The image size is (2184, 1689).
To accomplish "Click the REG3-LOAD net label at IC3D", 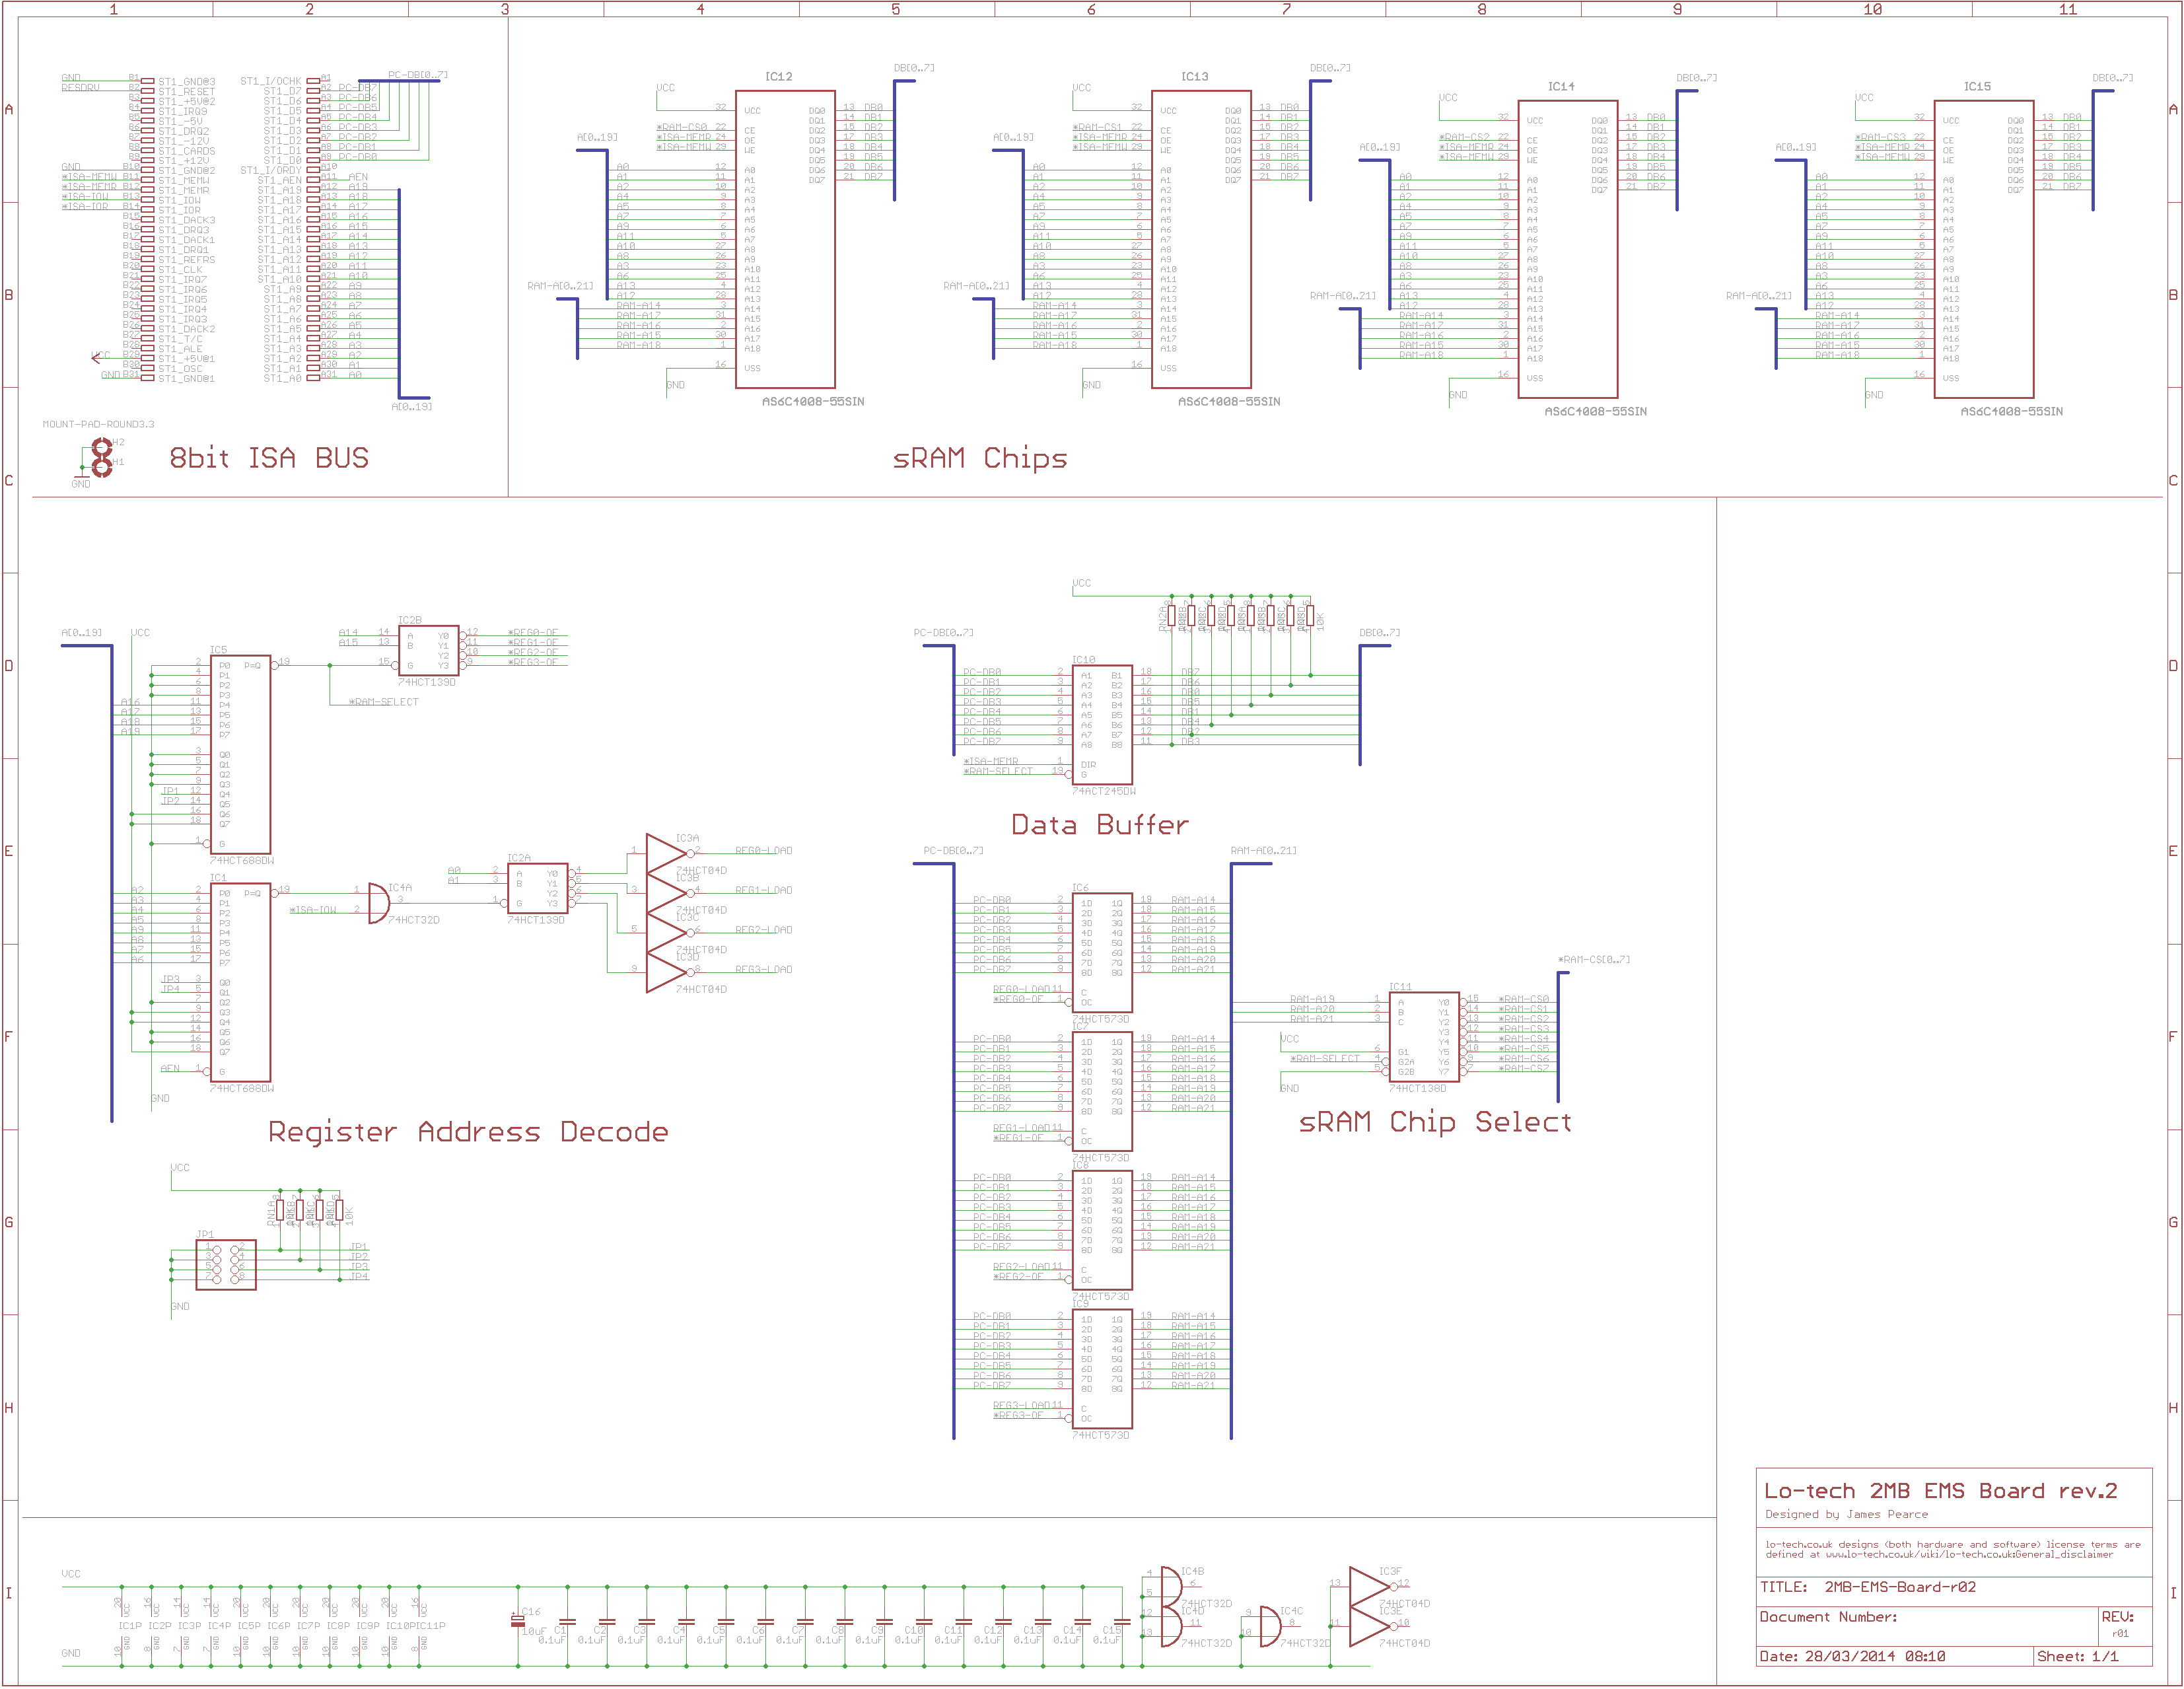I will pyautogui.click(x=763, y=970).
